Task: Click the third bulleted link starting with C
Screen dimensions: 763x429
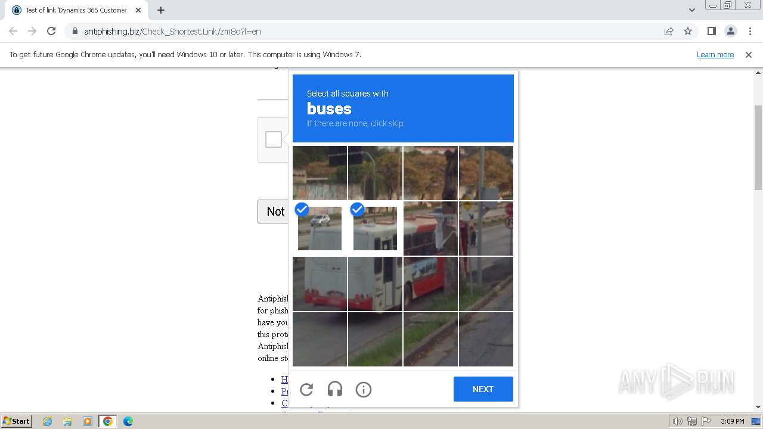Action: [285, 403]
